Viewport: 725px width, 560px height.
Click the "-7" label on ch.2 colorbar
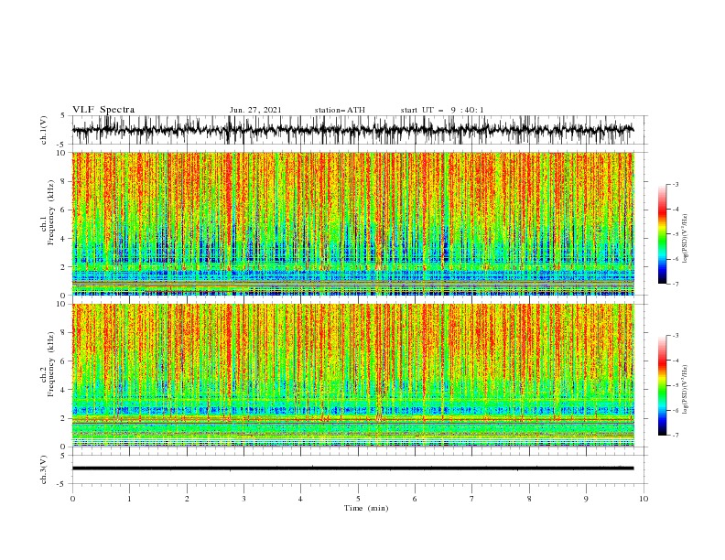676,435
